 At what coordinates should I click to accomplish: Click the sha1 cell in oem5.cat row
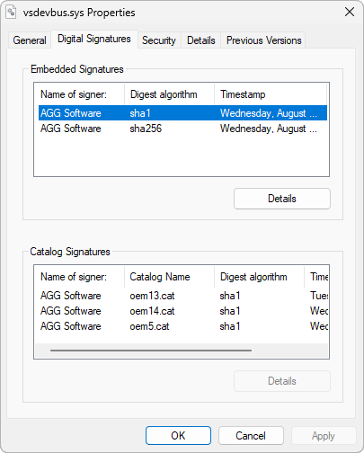[x=230, y=326]
